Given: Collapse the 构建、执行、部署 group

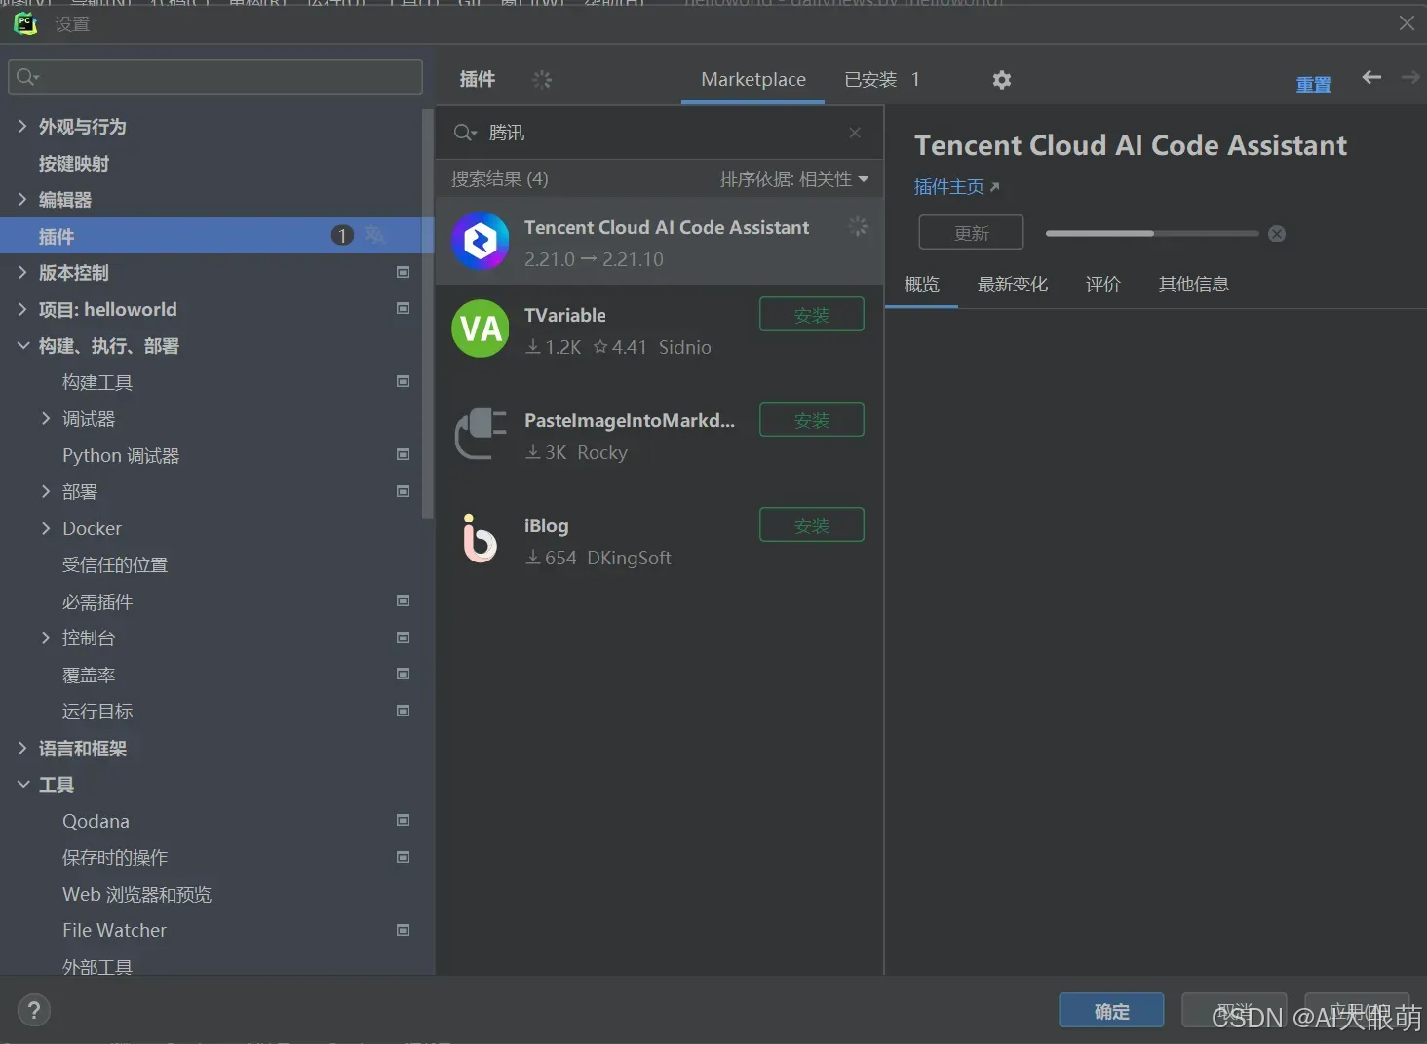Looking at the screenshot, I should (x=22, y=345).
